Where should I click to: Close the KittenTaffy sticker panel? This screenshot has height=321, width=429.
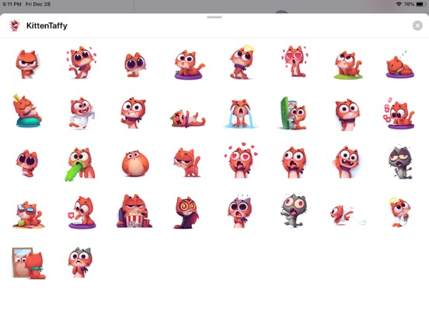coord(417,26)
